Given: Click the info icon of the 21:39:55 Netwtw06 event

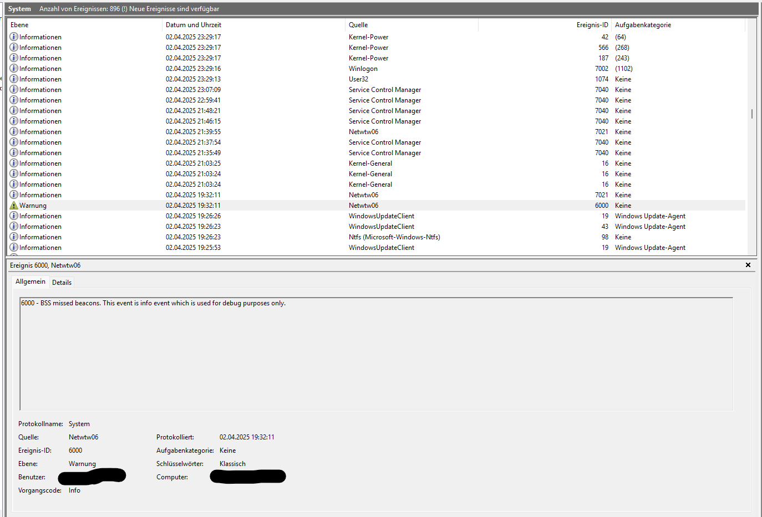Looking at the screenshot, I should [x=14, y=132].
